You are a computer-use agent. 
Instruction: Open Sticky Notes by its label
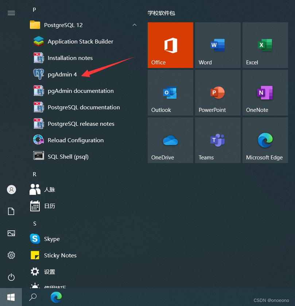click(60, 256)
